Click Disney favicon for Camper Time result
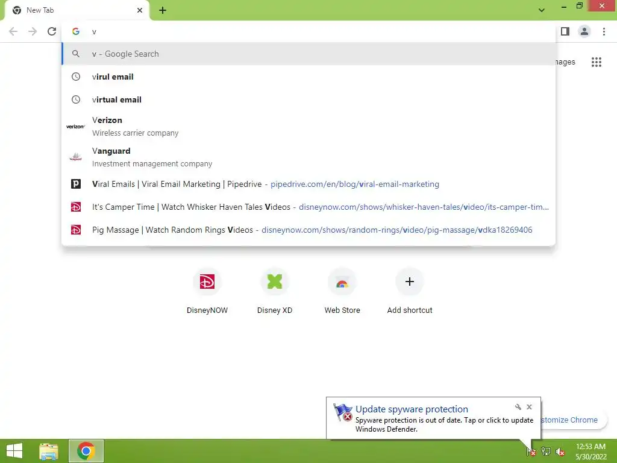Image resolution: width=617 pixels, height=463 pixels. point(75,207)
